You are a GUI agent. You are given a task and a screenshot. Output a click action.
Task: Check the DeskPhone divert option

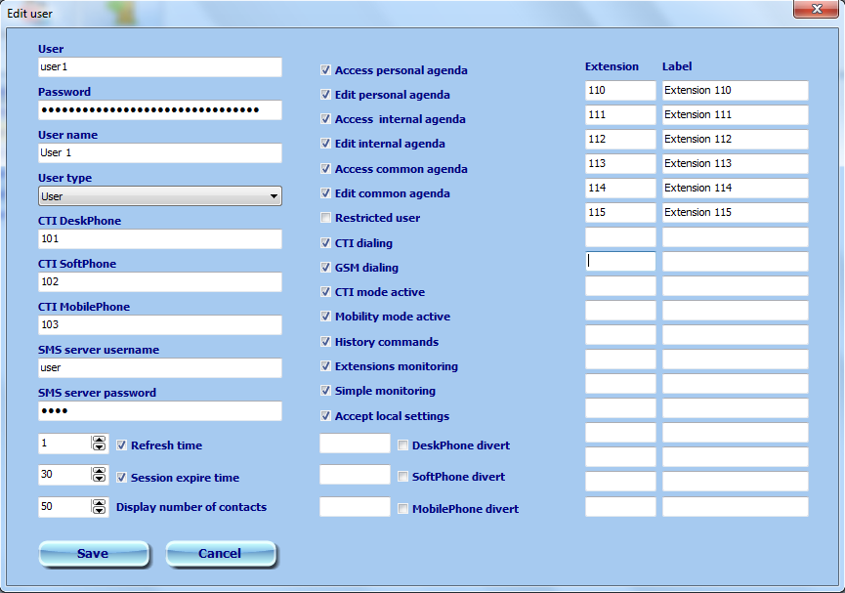point(403,445)
